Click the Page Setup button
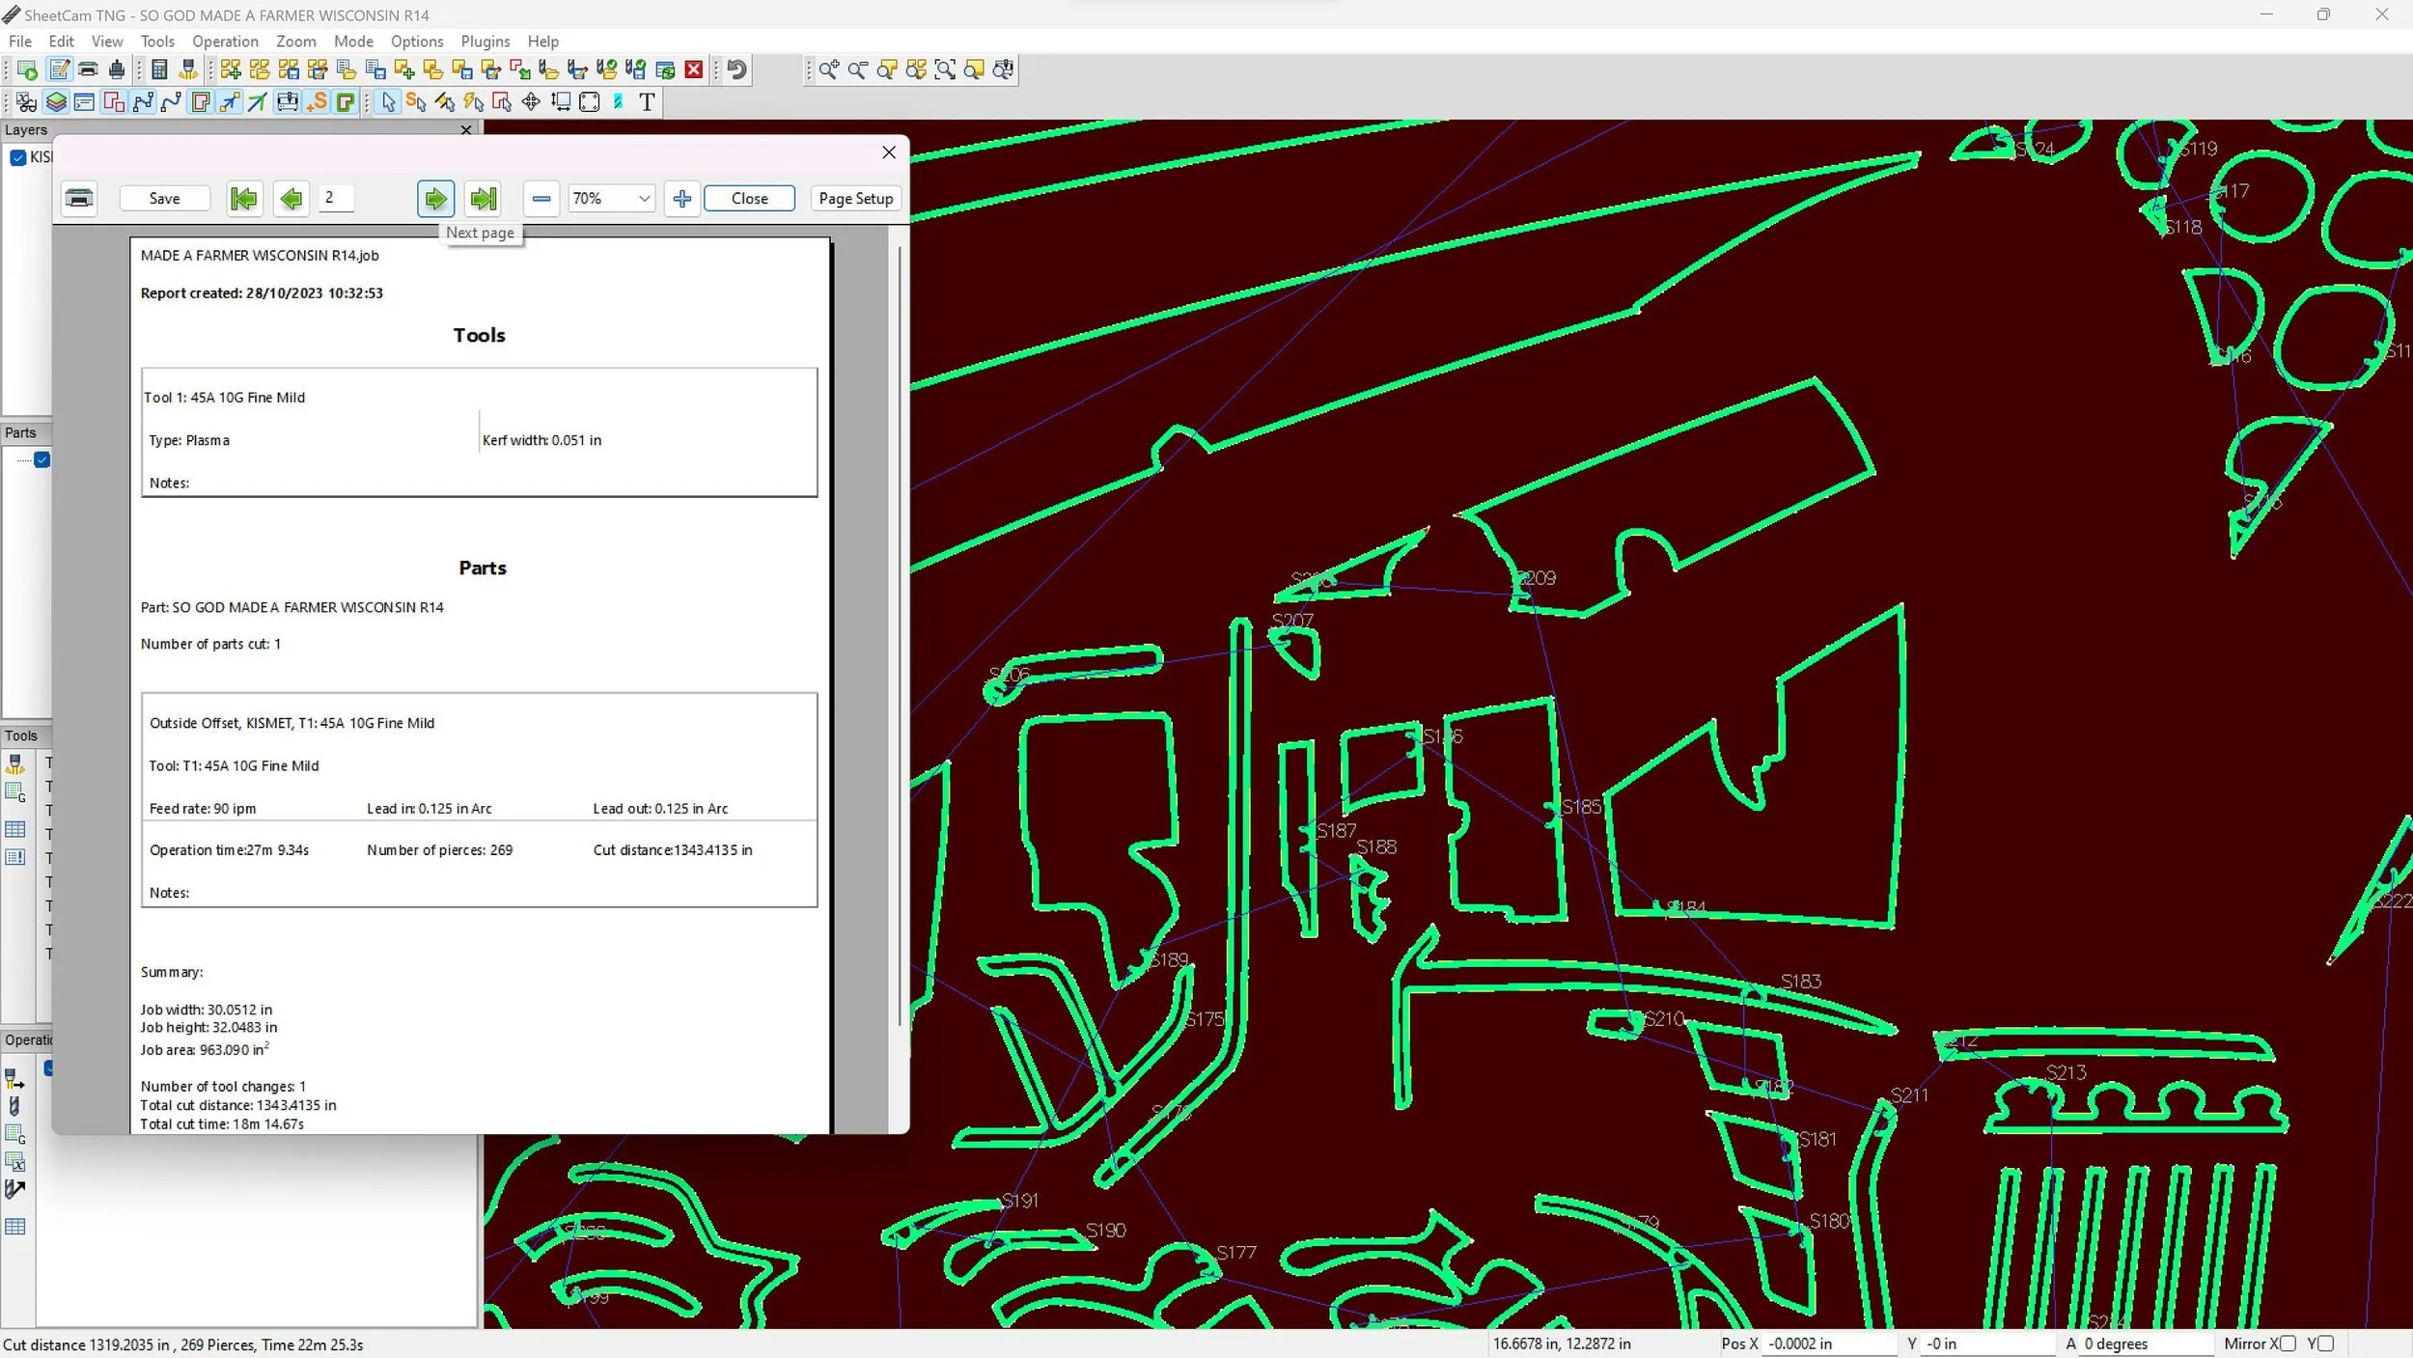The image size is (2413, 1358). 855,199
